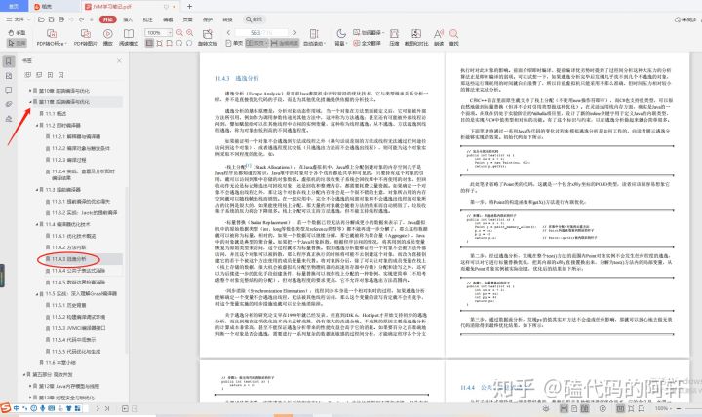The image size is (702, 417).
Task: Click the redo arrow in quick bar
Action: point(82,19)
